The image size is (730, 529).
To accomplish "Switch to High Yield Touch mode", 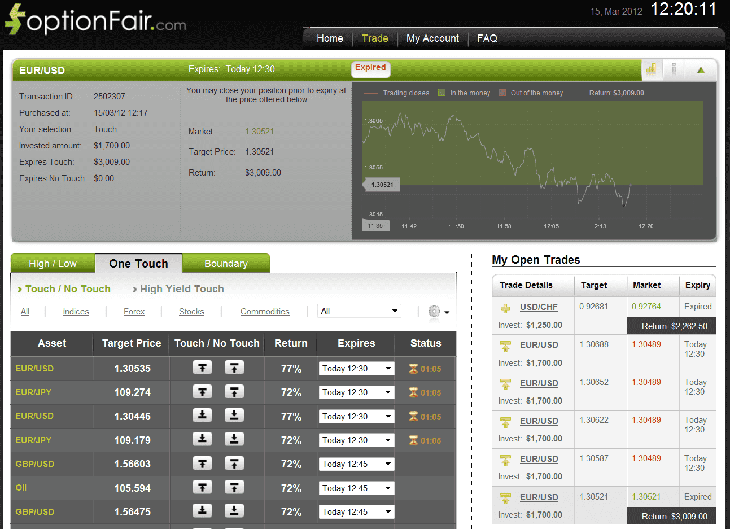I will click(181, 288).
